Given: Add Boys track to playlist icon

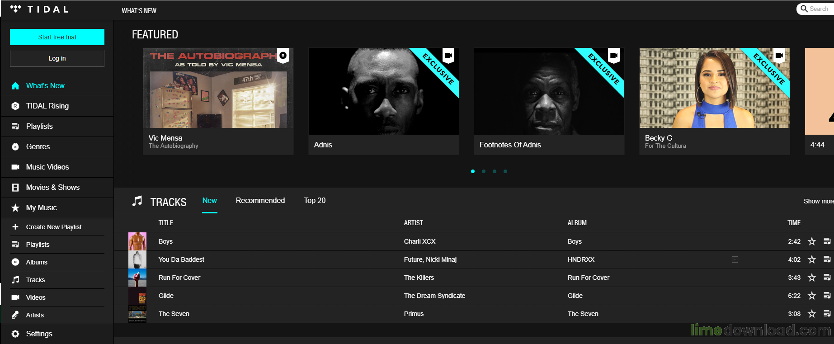Looking at the screenshot, I should (x=827, y=241).
